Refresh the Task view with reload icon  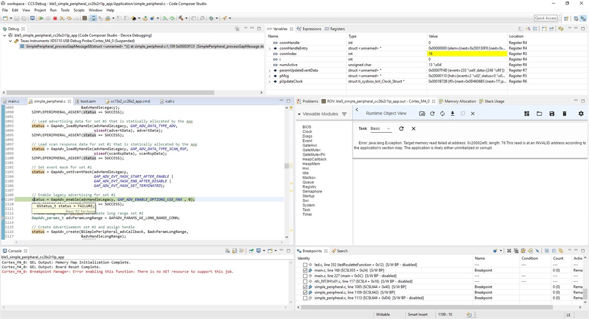point(401,129)
